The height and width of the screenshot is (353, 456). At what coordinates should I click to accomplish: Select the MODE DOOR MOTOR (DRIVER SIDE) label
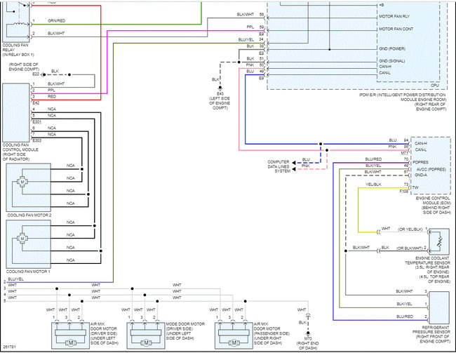click(185, 331)
